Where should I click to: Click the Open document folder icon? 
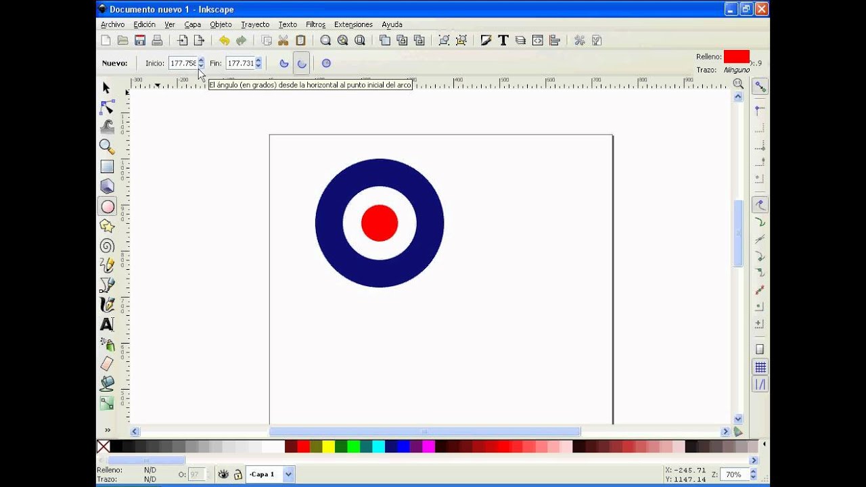coord(122,41)
